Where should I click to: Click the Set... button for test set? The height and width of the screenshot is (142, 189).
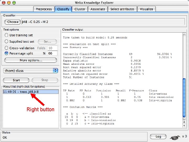click(x=47, y=42)
